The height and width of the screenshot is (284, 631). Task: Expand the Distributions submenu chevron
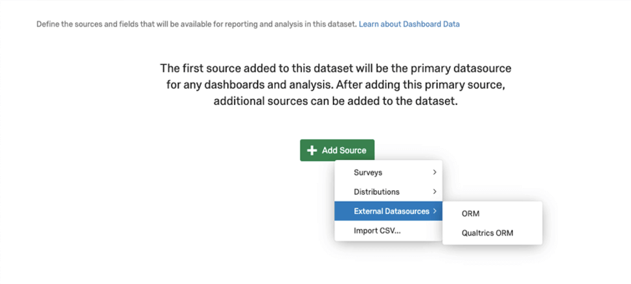435,191
